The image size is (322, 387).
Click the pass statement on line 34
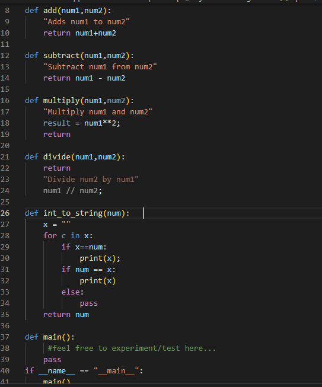click(88, 303)
